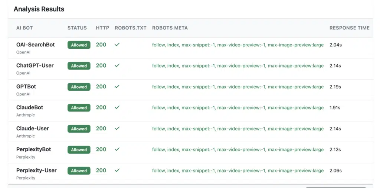Click the Allowed badge for Perplexity-User

(x=79, y=171)
